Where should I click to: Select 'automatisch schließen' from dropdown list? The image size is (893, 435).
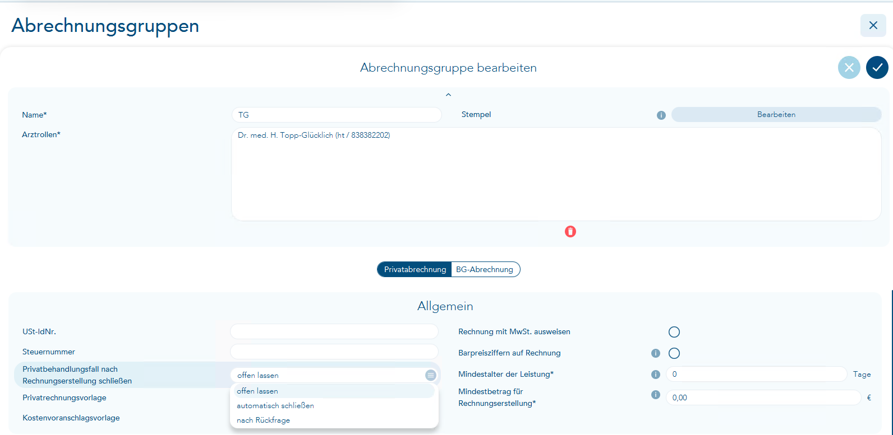click(275, 405)
